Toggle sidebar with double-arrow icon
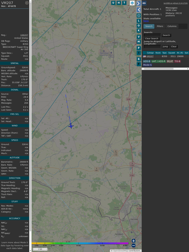 tap(144, 3)
